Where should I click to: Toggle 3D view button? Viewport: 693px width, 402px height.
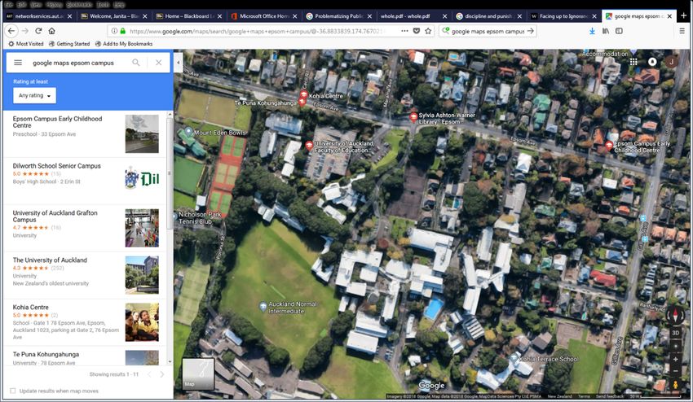tap(675, 333)
